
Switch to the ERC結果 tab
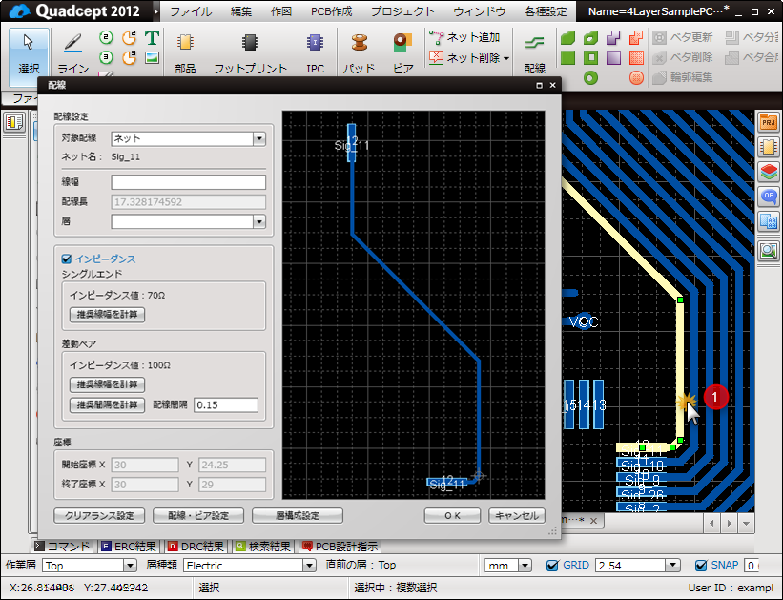click(x=129, y=547)
